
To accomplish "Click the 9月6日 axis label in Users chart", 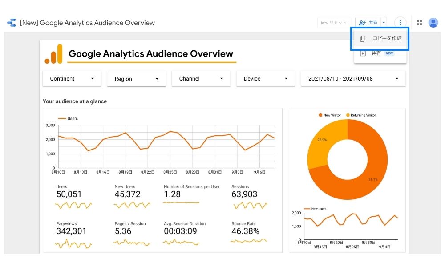I will pyautogui.click(x=260, y=172).
